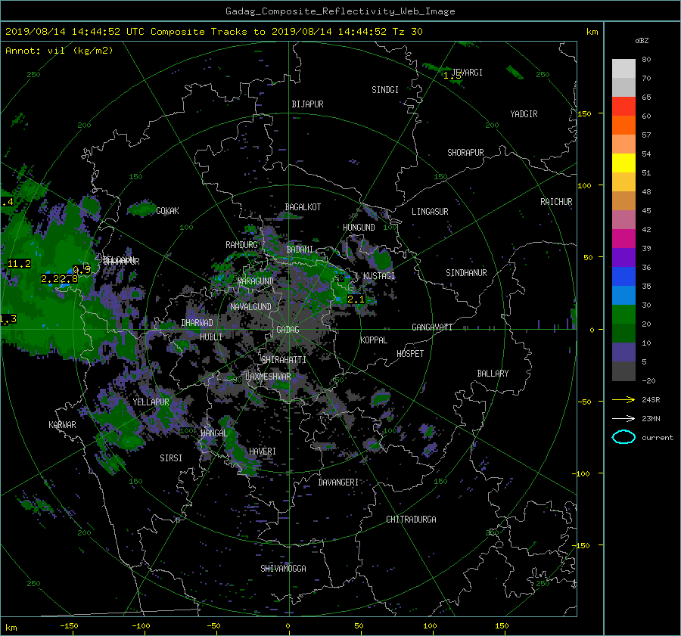
Task: Click the YADGIR city label
Action: point(524,114)
